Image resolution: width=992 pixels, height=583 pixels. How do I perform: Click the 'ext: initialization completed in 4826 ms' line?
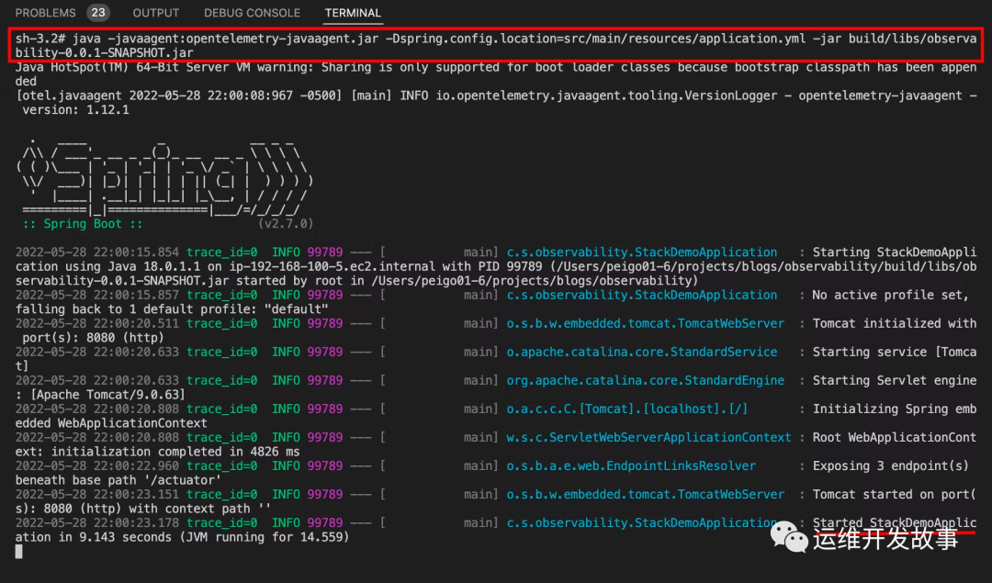click(x=158, y=452)
